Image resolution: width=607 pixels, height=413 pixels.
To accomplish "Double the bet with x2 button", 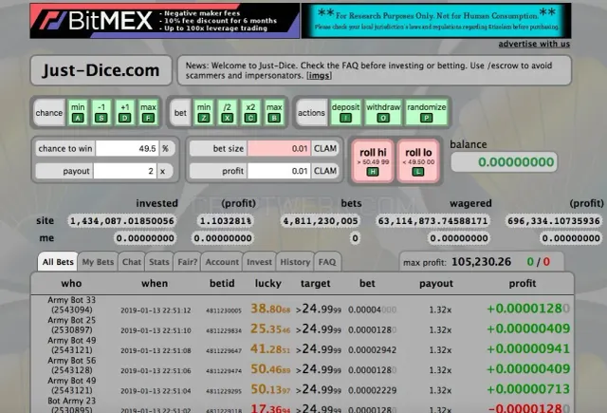I will (x=250, y=112).
